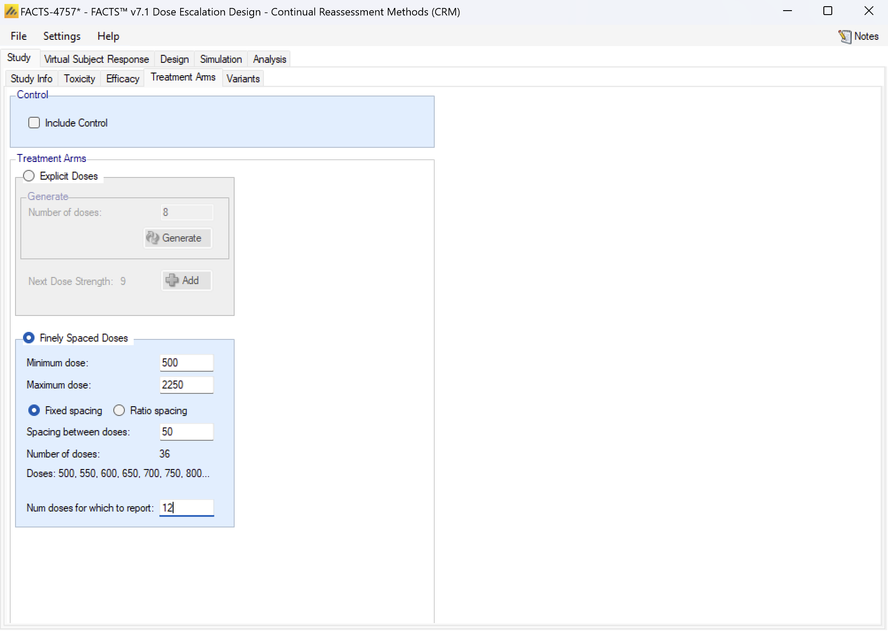Choose Ratio spacing radio button
The width and height of the screenshot is (888, 631).
[x=119, y=411]
